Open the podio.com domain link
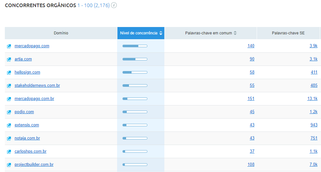 24,112
